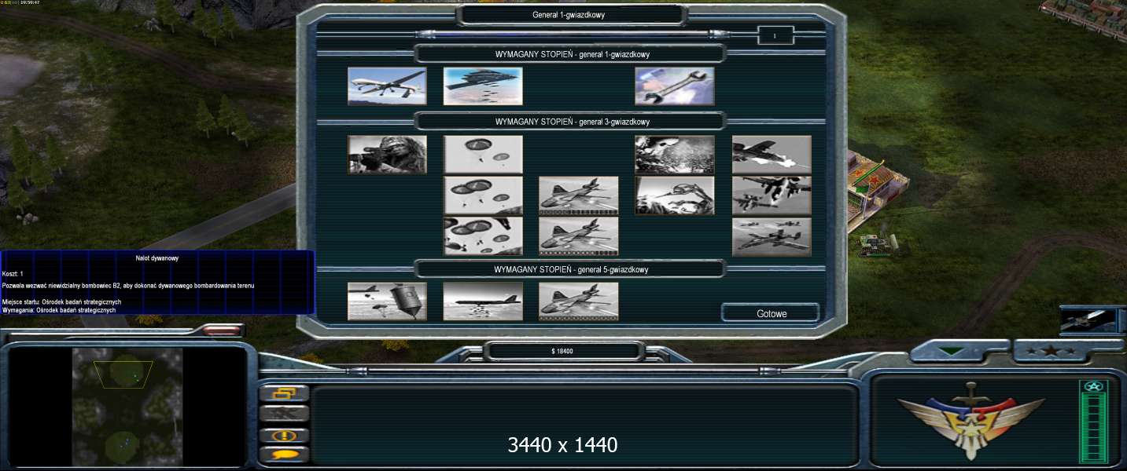Image resolution: width=1127 pixels, height=471 pixels.
Task: Choose the B2 carpet bombing power
Action: 483,86
